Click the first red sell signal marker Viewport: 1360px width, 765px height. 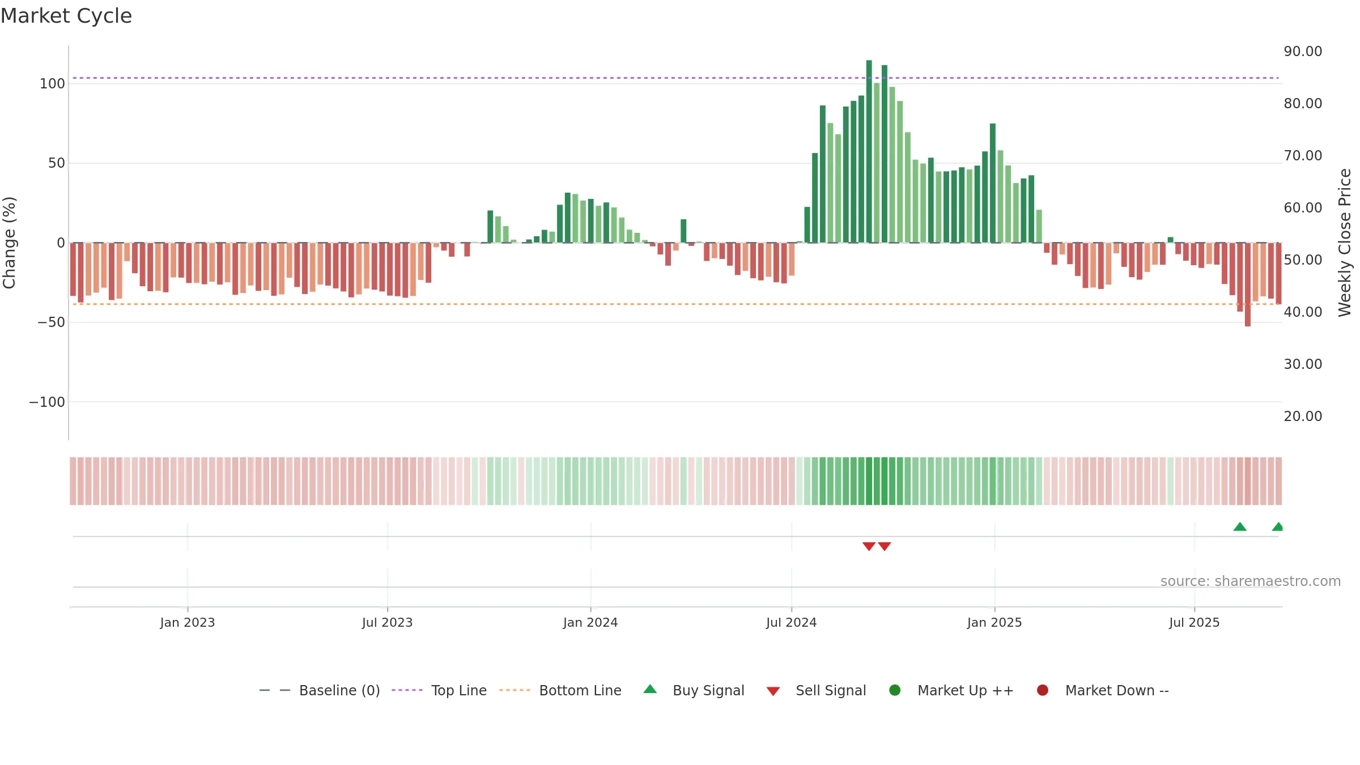click(x=869, y=546)
